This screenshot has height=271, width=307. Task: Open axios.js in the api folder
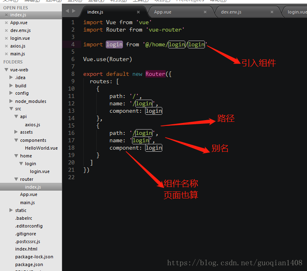pyautogui.click(x=32, y=125)
